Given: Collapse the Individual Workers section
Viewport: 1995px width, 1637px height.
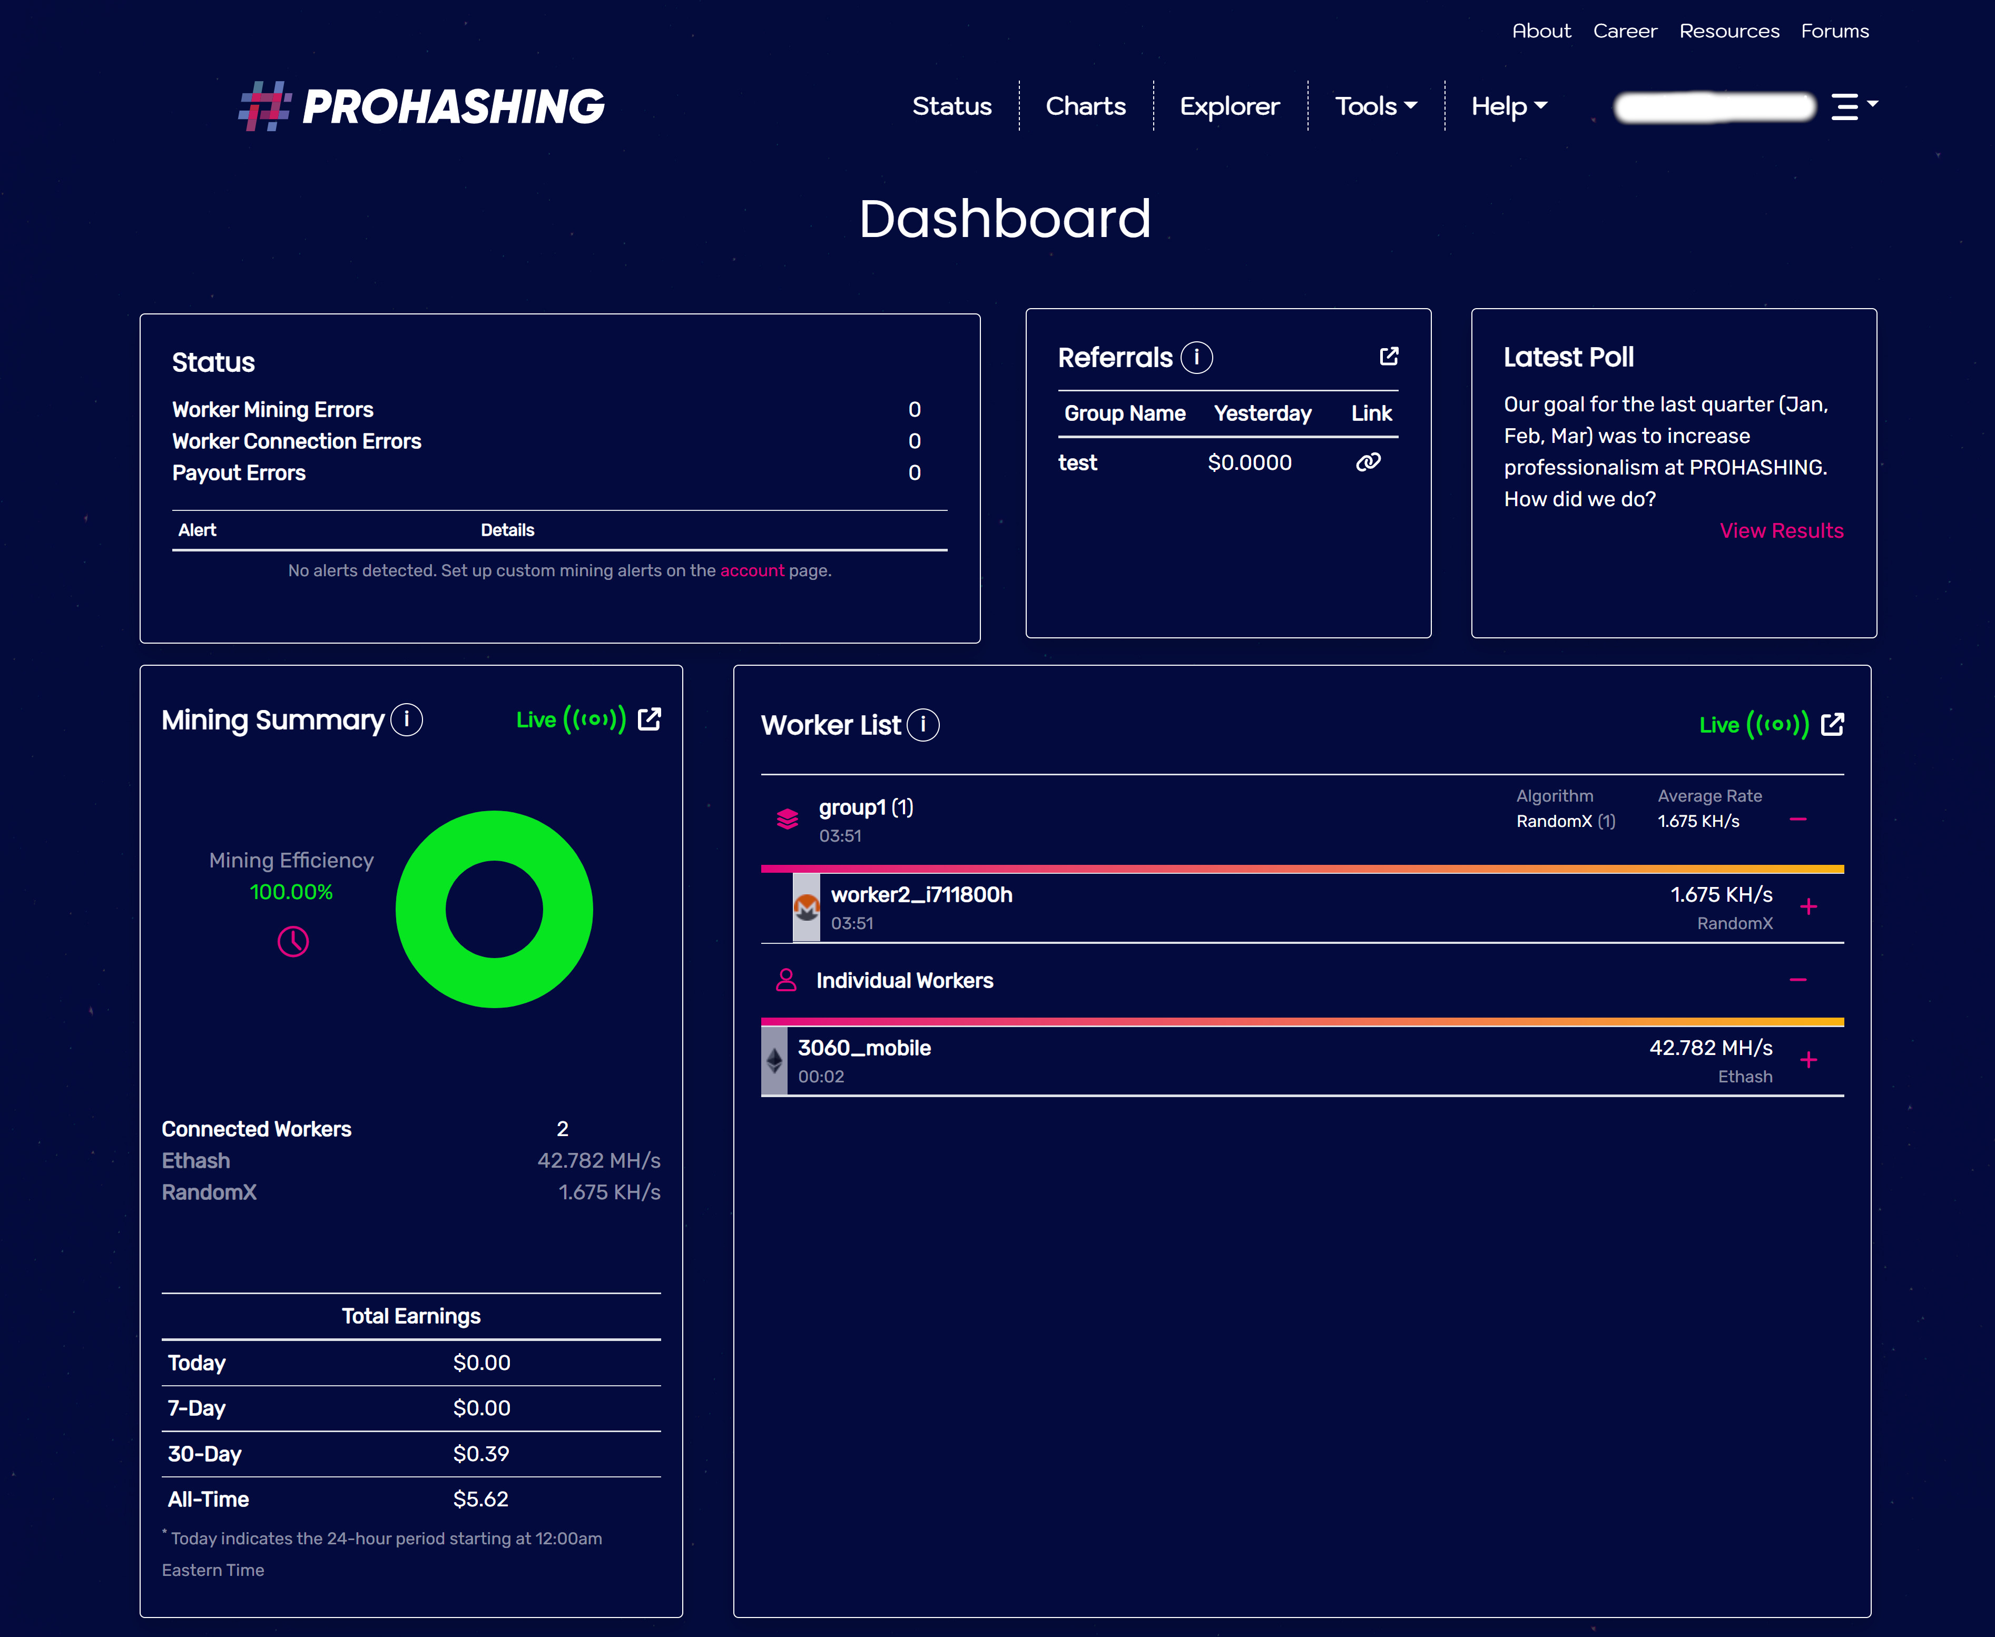Looking at the screenshot, I should pyautogui.click(x=1798, y=980).
